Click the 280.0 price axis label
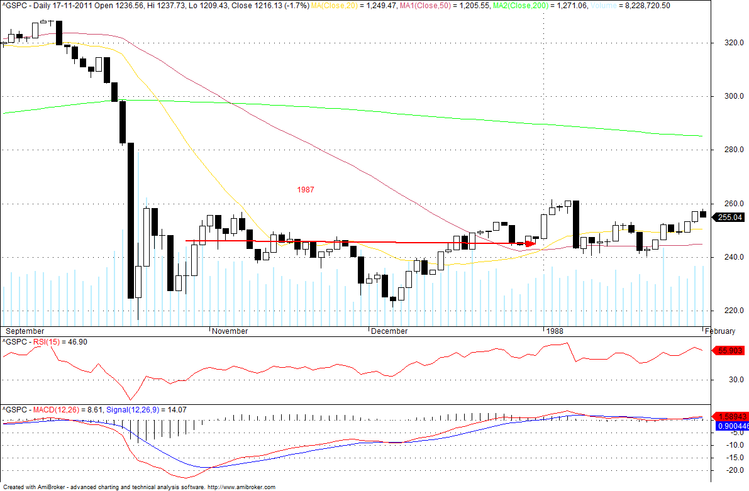The width and height of the screenshot is (749, 491). [734, 150]
